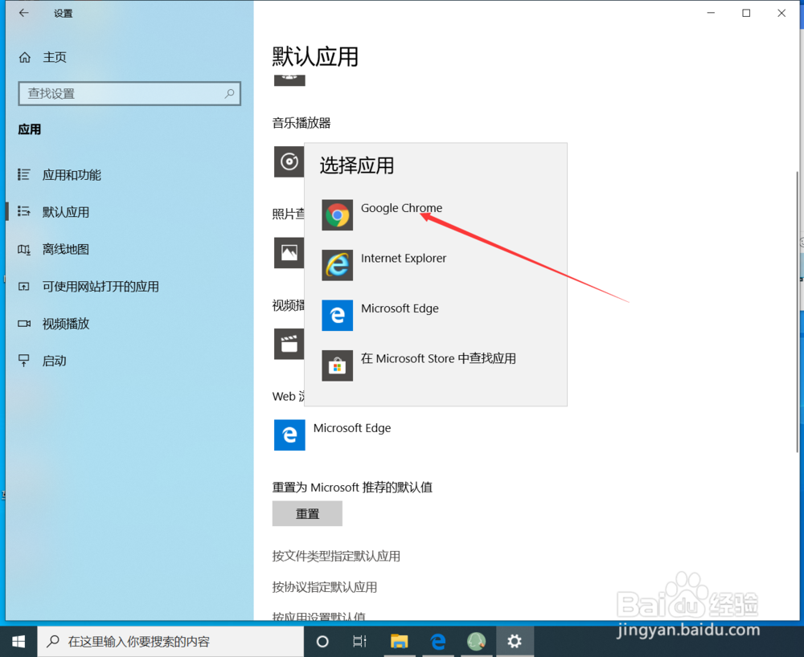Image resolution: width=804 pixels, height=657 pixels.
Task: Launch File Explorer from the taskbar
Action: tap(400, 641)
